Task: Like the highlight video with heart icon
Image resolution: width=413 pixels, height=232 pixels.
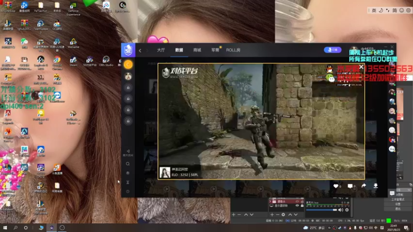Action: pos(336,186)
